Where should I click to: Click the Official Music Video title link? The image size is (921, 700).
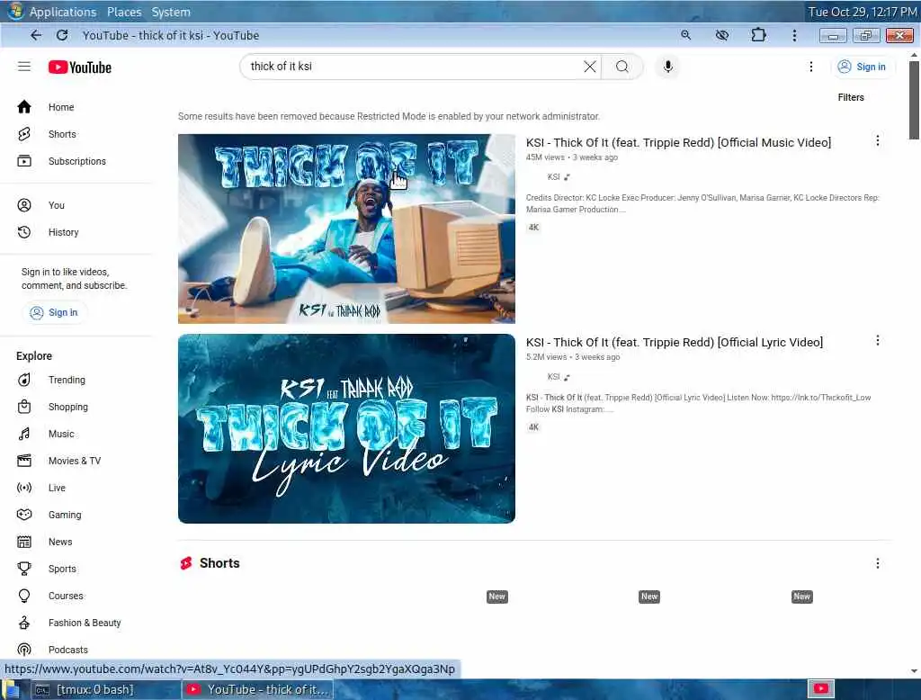(x=678, y=143)
